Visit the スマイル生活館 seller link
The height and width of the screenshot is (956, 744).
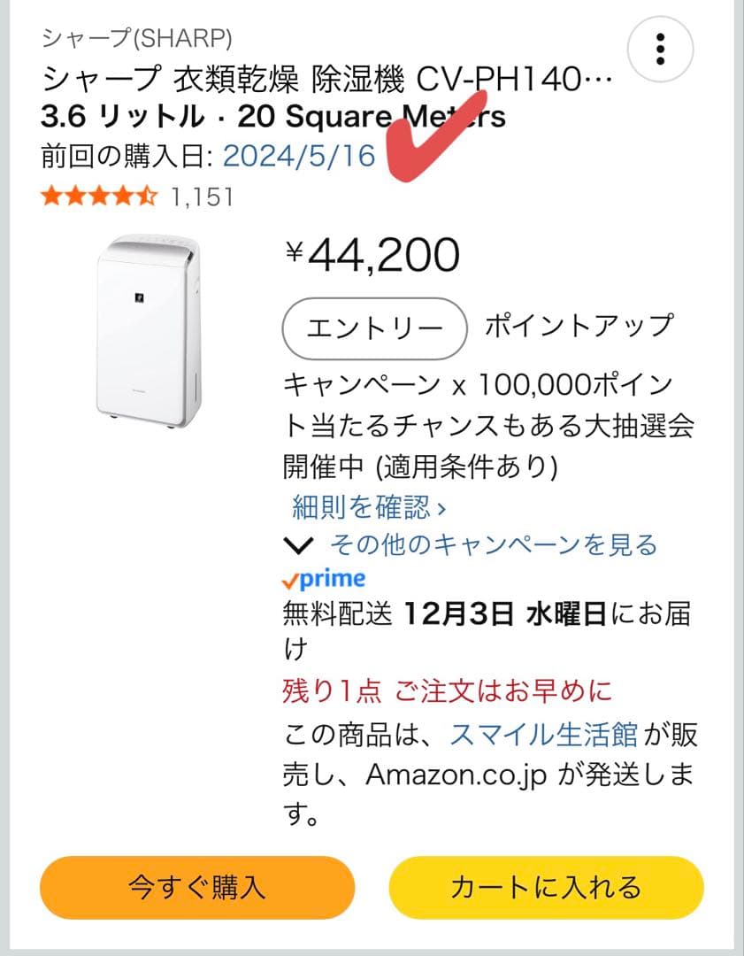point(544,735)
